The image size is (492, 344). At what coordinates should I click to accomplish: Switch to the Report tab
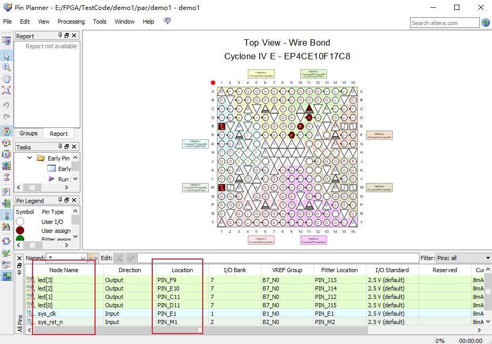59,134
